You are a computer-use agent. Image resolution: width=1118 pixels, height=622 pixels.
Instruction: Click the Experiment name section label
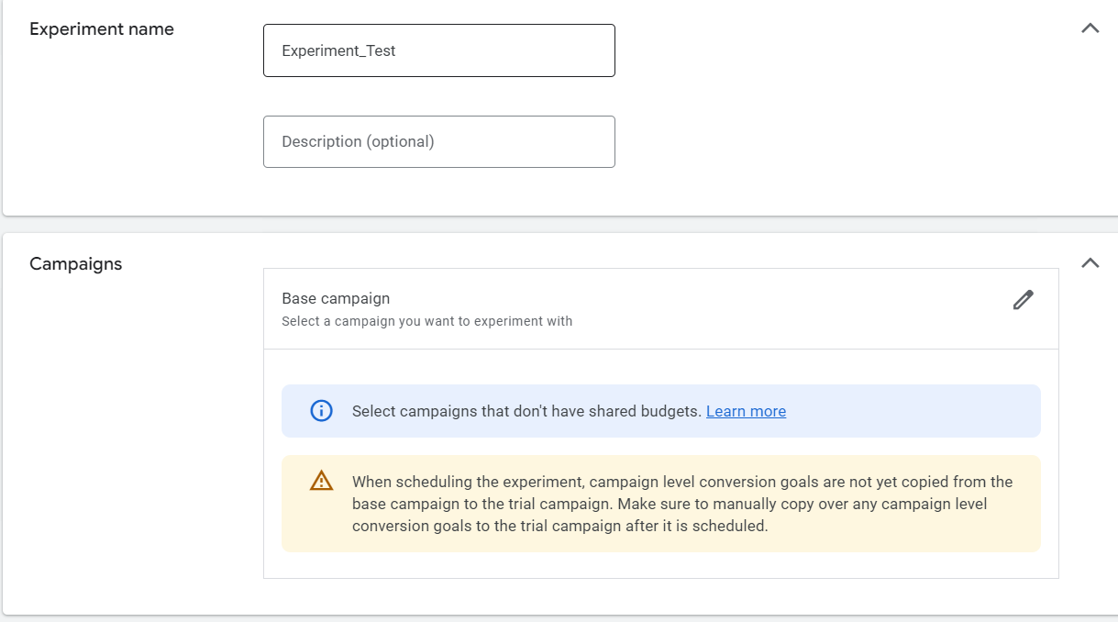coord(102,29)
